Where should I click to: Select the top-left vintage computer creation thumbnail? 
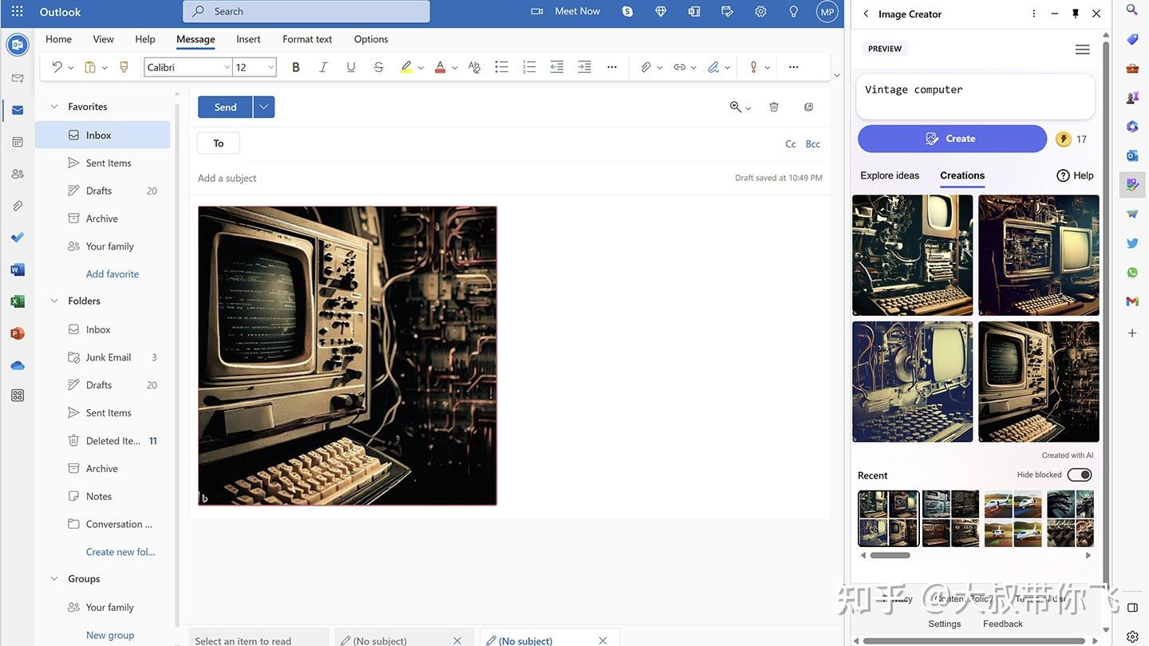[x=912, y=254]
